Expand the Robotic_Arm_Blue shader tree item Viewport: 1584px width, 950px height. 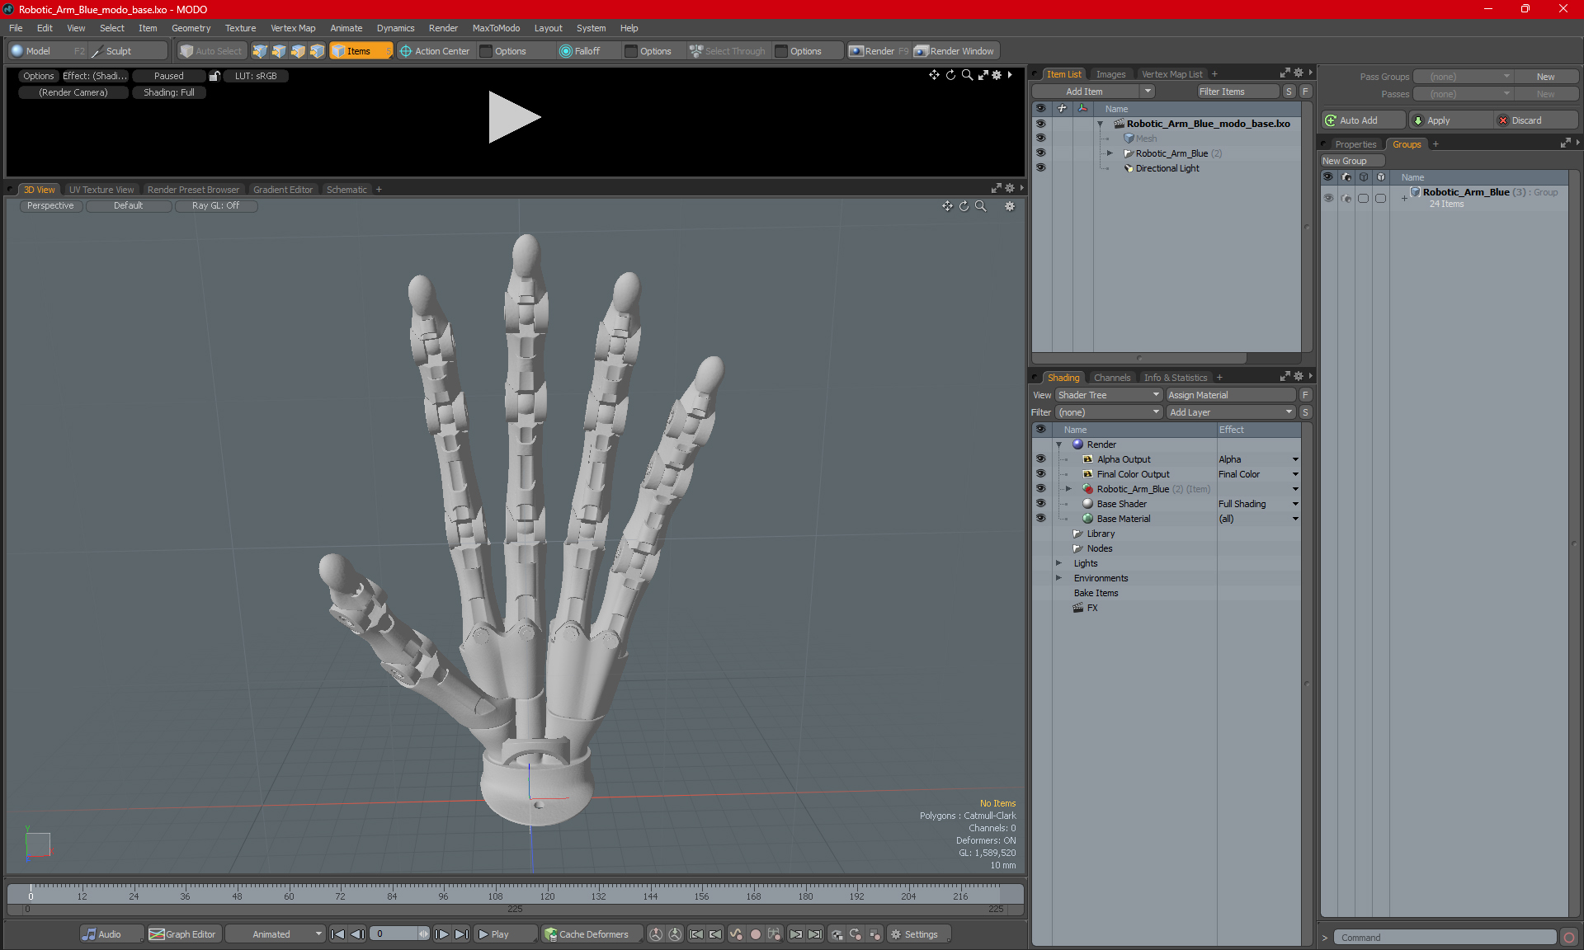click(x=1068, y=488)
